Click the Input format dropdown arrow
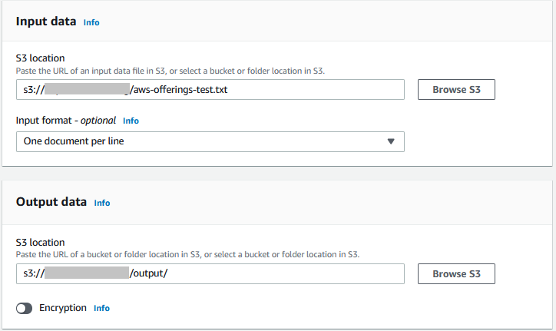 [x=390, y=141]
